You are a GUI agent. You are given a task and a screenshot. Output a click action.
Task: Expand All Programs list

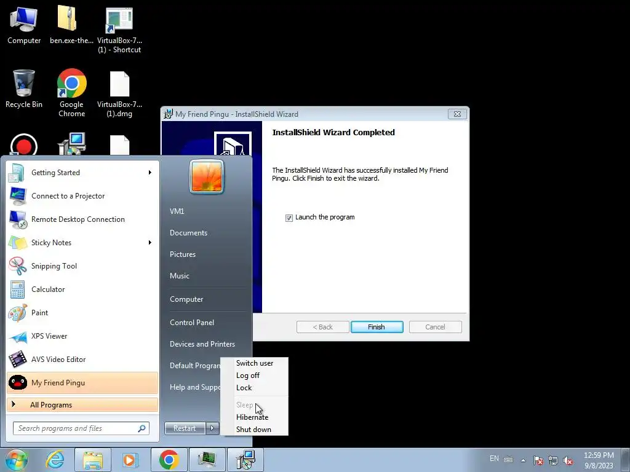tap(82, 405)
